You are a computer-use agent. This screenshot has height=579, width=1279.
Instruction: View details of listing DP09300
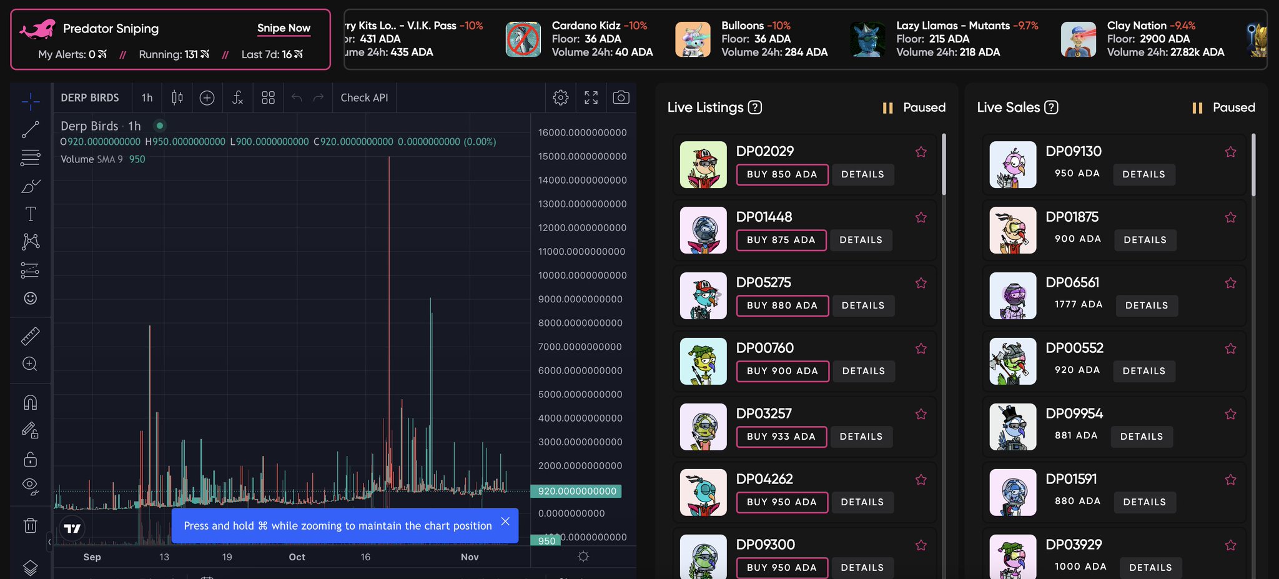click(x=862, y=568)
